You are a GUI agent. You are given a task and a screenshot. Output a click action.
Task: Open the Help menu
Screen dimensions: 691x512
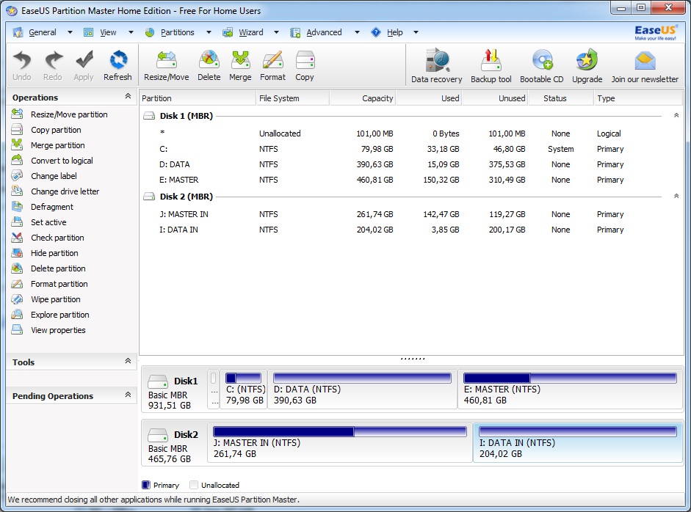point(394,32)
